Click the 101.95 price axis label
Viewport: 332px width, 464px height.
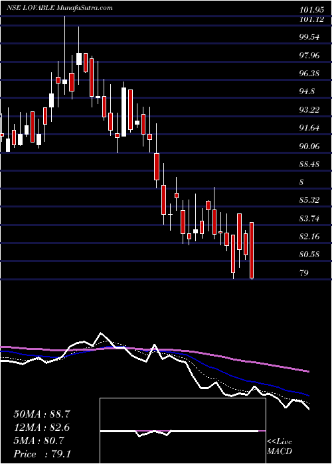pyautogui.click(x=311, y=10)
